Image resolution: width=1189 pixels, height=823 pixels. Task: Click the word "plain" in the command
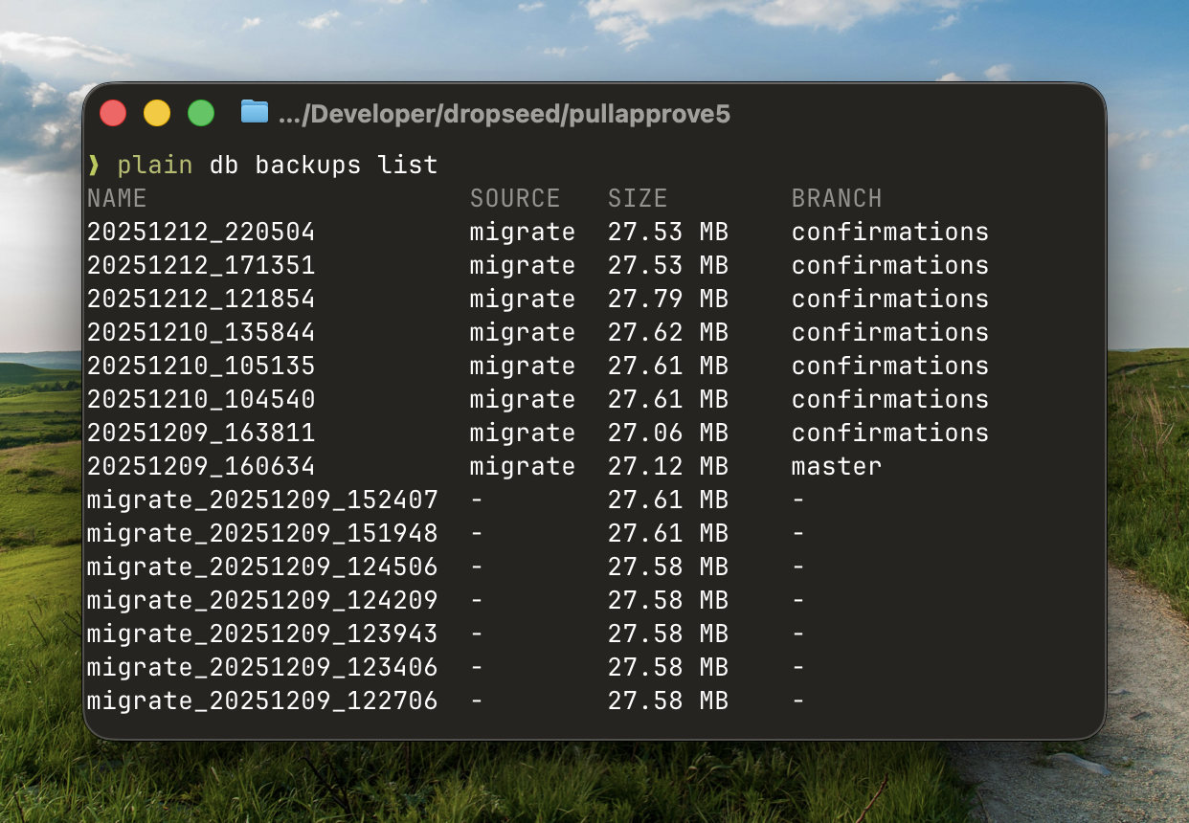155,165
